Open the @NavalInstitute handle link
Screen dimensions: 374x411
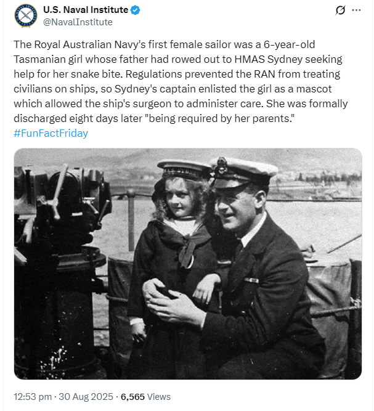point(78,22)
